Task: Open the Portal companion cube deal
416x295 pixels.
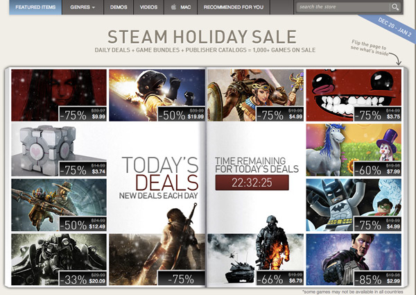Action: (x=59, y=150)
